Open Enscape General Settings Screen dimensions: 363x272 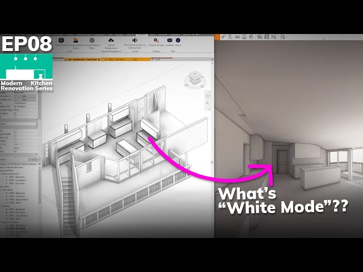(156, 42)
